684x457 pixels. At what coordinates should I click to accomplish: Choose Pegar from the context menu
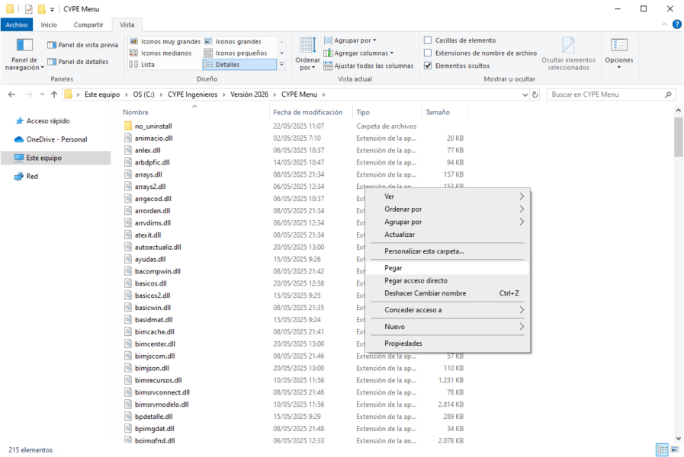tap(393, 268)
